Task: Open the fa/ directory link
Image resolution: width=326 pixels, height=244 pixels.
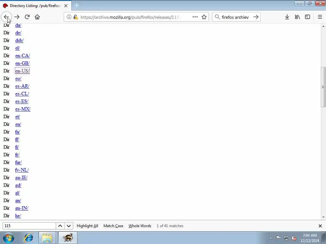Action: (x=18, y=132)
